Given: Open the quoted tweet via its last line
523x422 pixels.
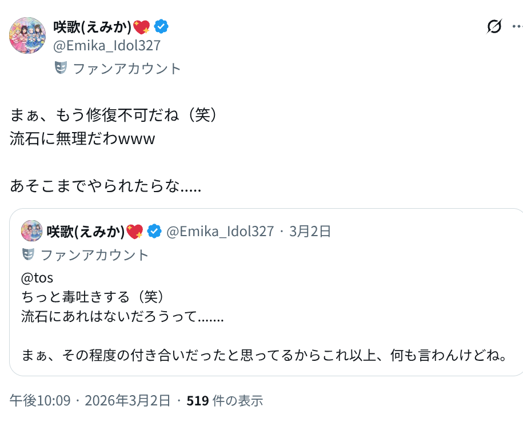Looking at the screenshot, I should click(x=264, y=355).
